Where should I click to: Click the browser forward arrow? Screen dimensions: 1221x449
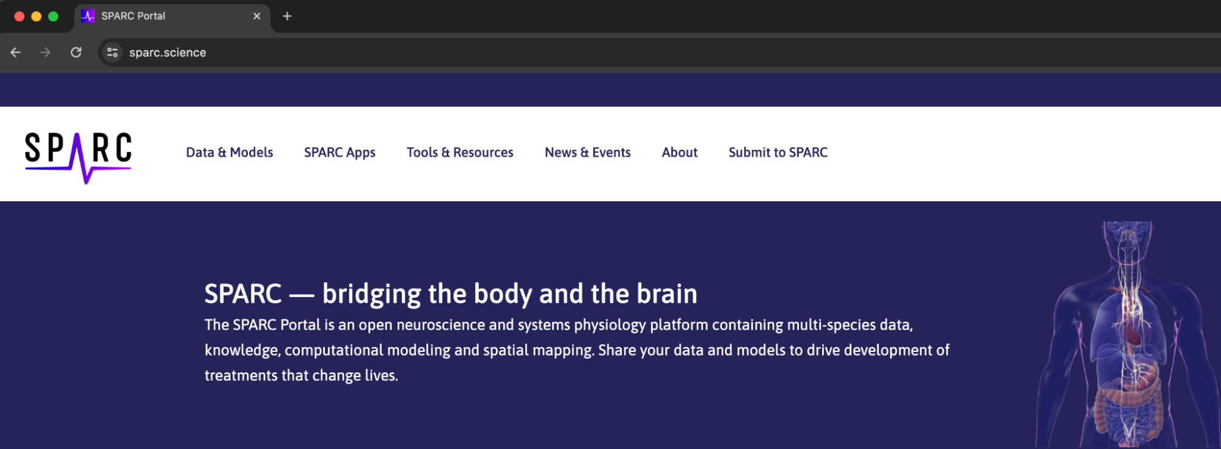(x=45, y=52)
